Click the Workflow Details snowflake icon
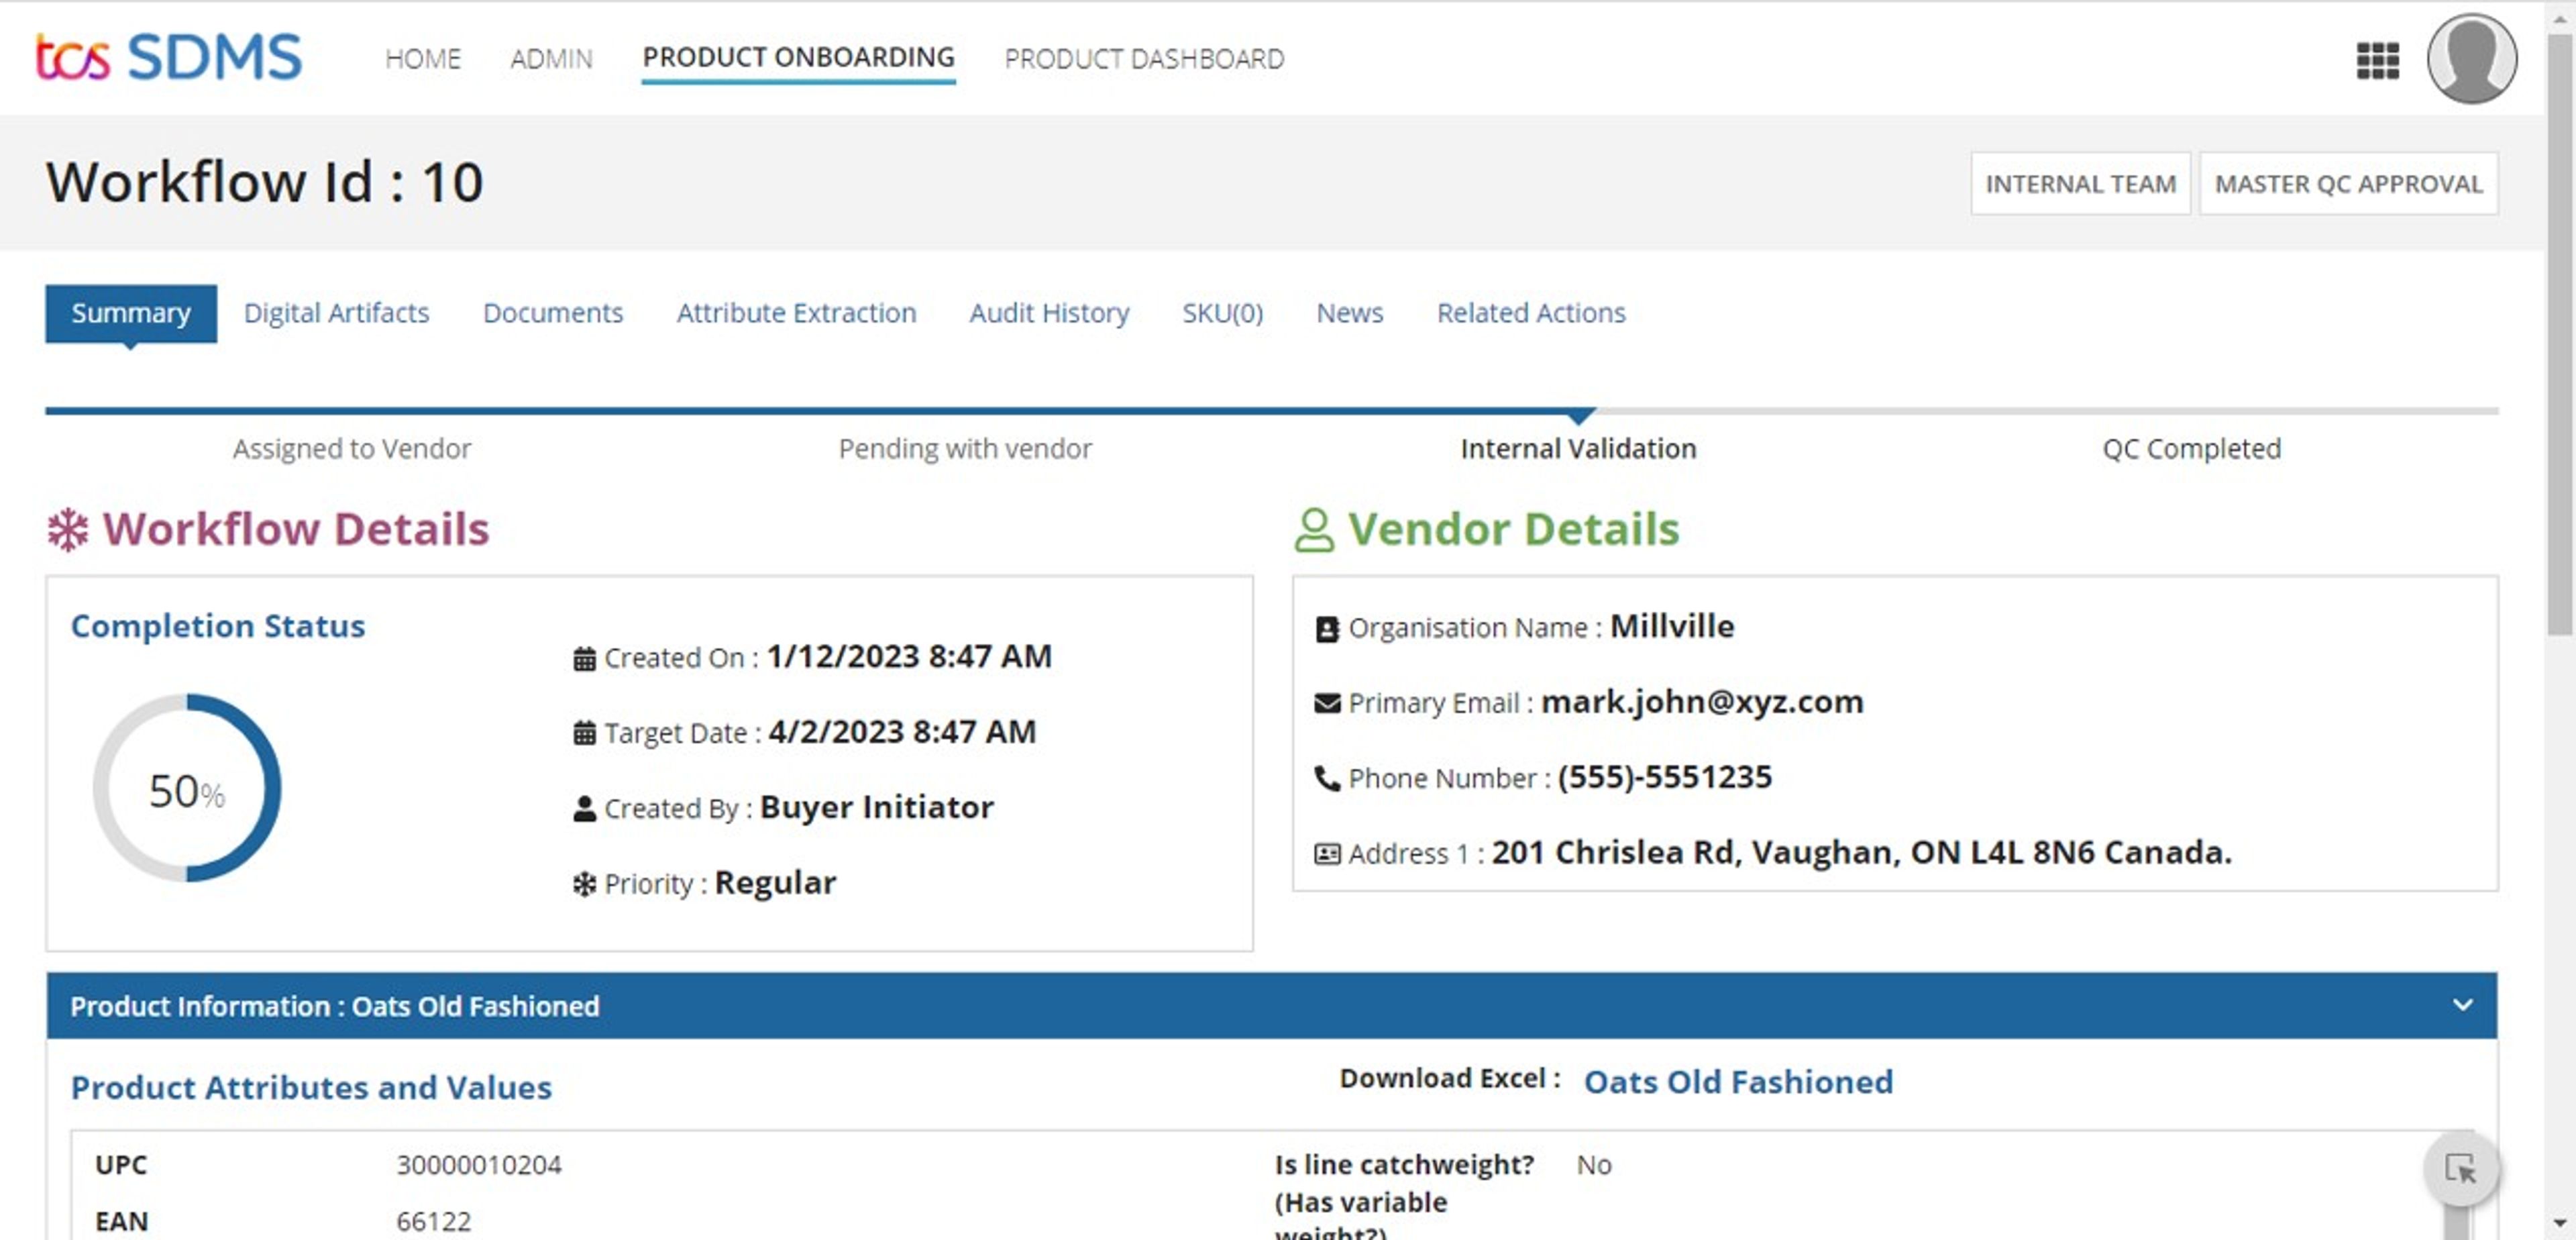 (68, 530)
